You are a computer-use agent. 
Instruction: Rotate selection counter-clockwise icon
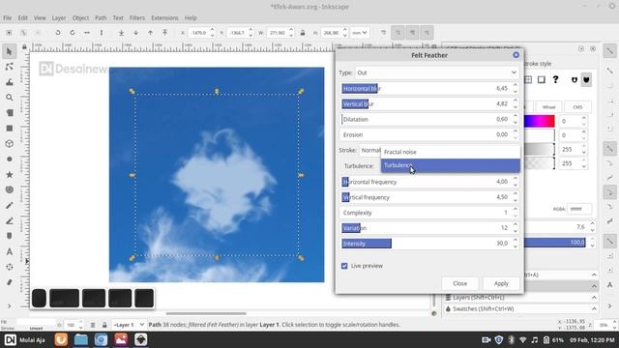click(x=58, y=33)
